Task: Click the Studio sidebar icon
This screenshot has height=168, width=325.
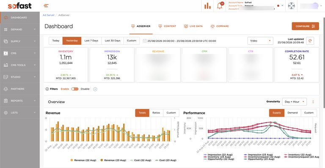Action: [x=6, y=77]
